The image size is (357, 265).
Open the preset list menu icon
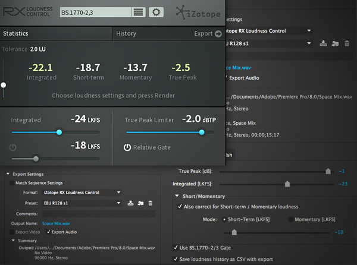[138, 12]
